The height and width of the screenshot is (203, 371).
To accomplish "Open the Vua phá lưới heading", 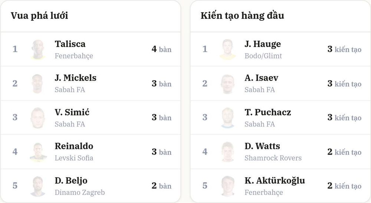I will coord(40,16).
